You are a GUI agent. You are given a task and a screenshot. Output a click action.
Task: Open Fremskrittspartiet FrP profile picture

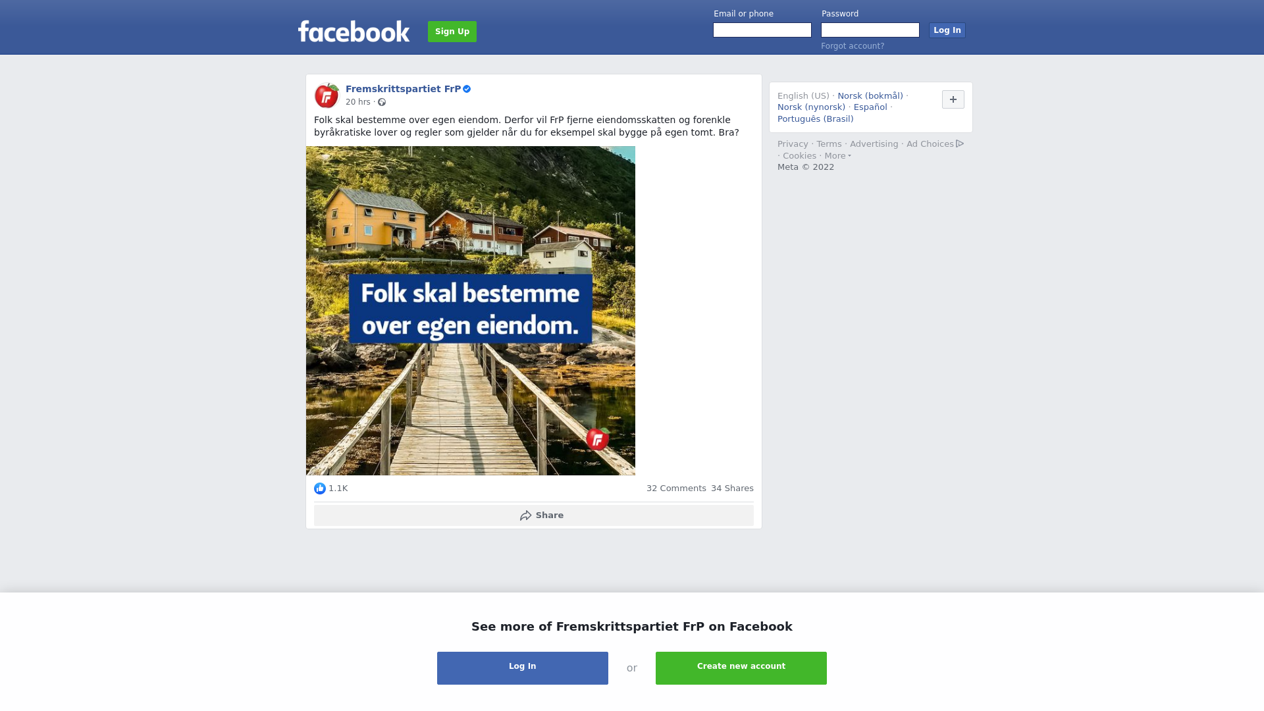pos(327,95)
